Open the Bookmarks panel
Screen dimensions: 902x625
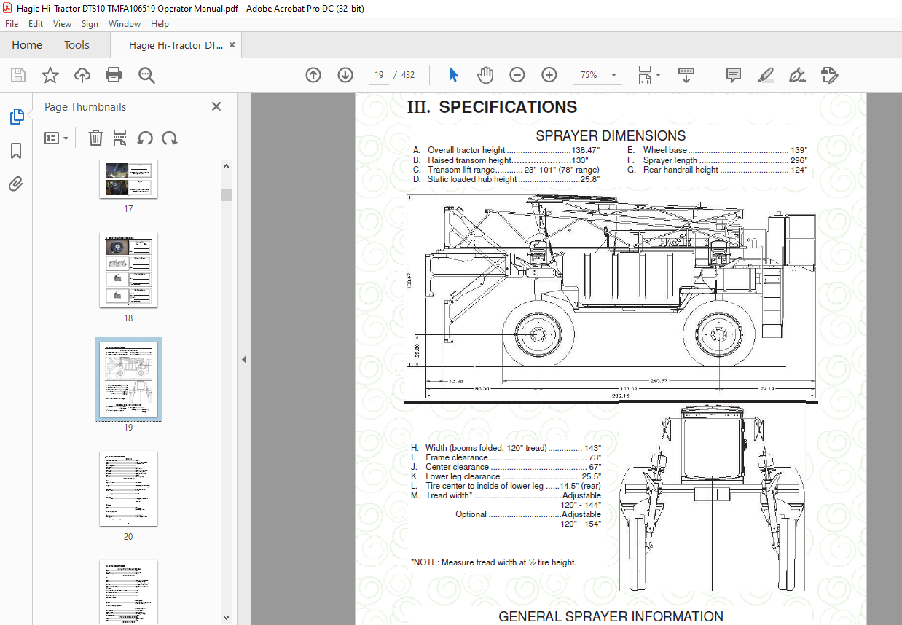click(x=16, y=151)
